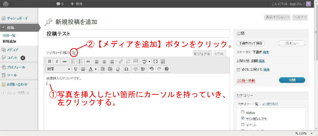Undo the last edit
This screenshot has height=136, width=318.
(151, 69)
